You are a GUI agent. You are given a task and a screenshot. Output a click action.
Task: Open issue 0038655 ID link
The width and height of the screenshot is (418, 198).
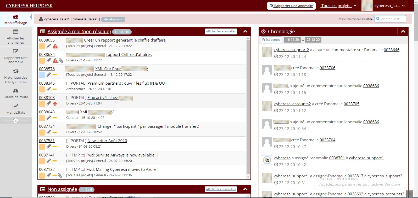(x=47, y=40)
